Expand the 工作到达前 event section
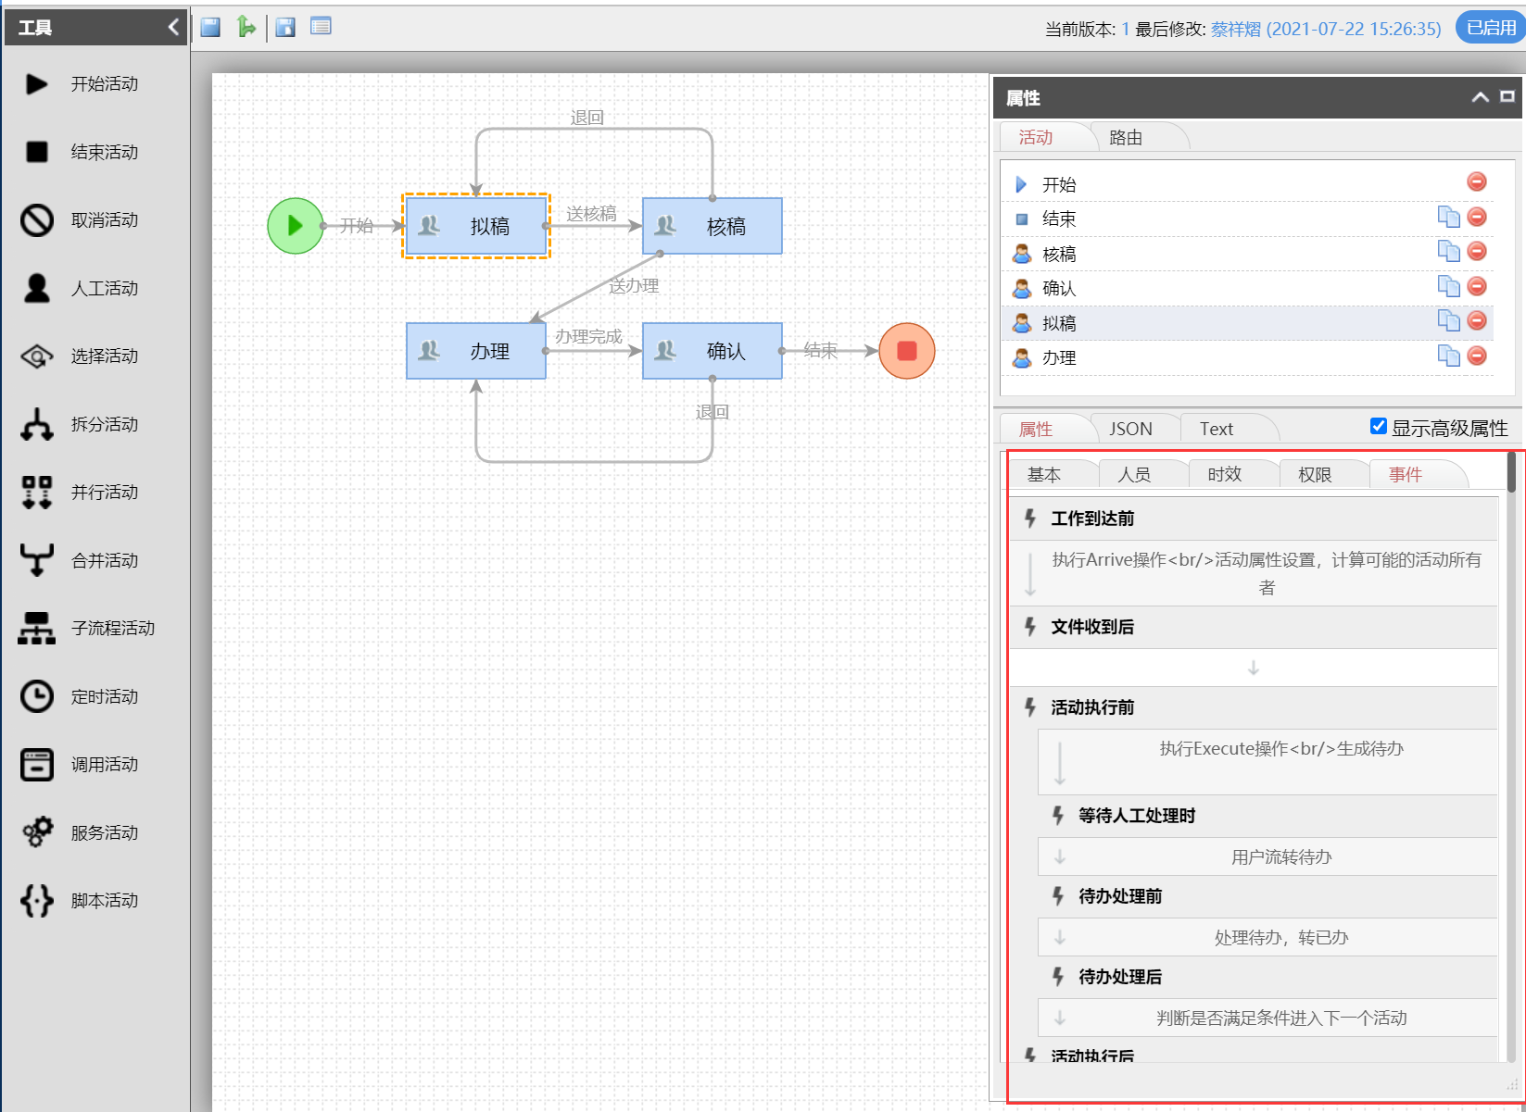The height and width of the screenshot is (1112, 1526). tap(1091, 519)
